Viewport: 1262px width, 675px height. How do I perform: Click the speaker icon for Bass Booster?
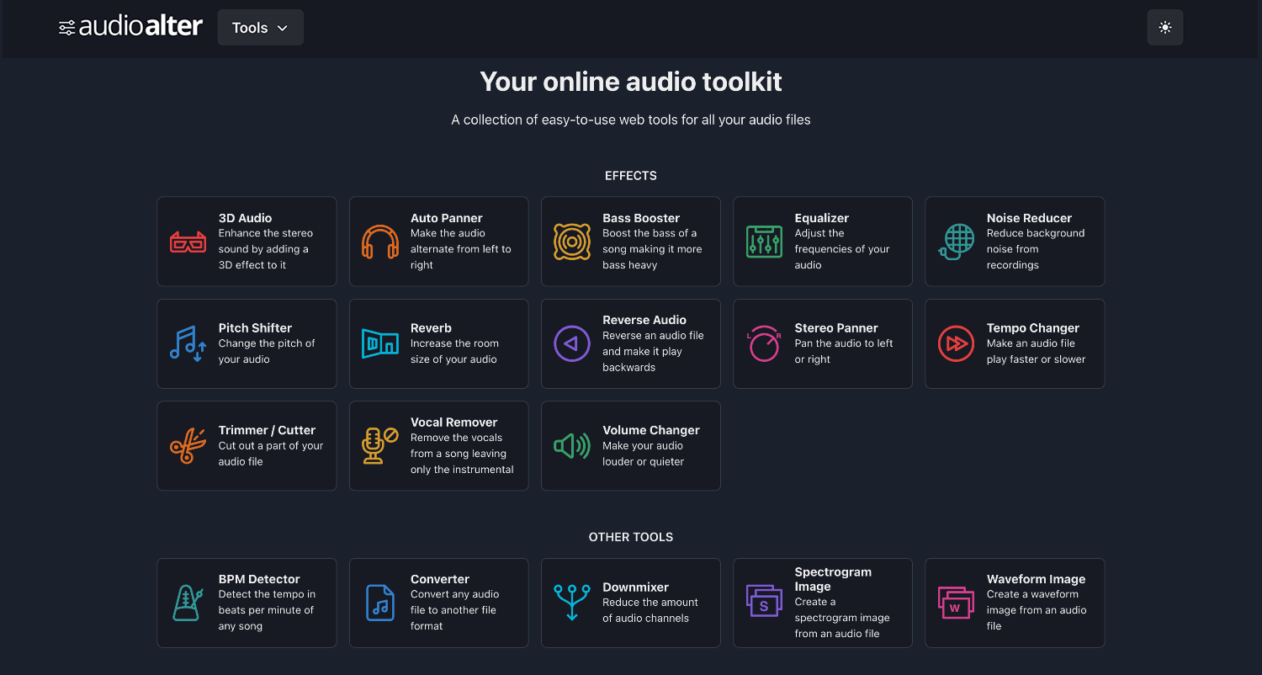tap(571, 242)
